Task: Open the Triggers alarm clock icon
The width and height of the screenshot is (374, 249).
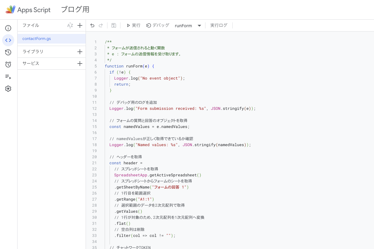Action: tap(8, 64)
